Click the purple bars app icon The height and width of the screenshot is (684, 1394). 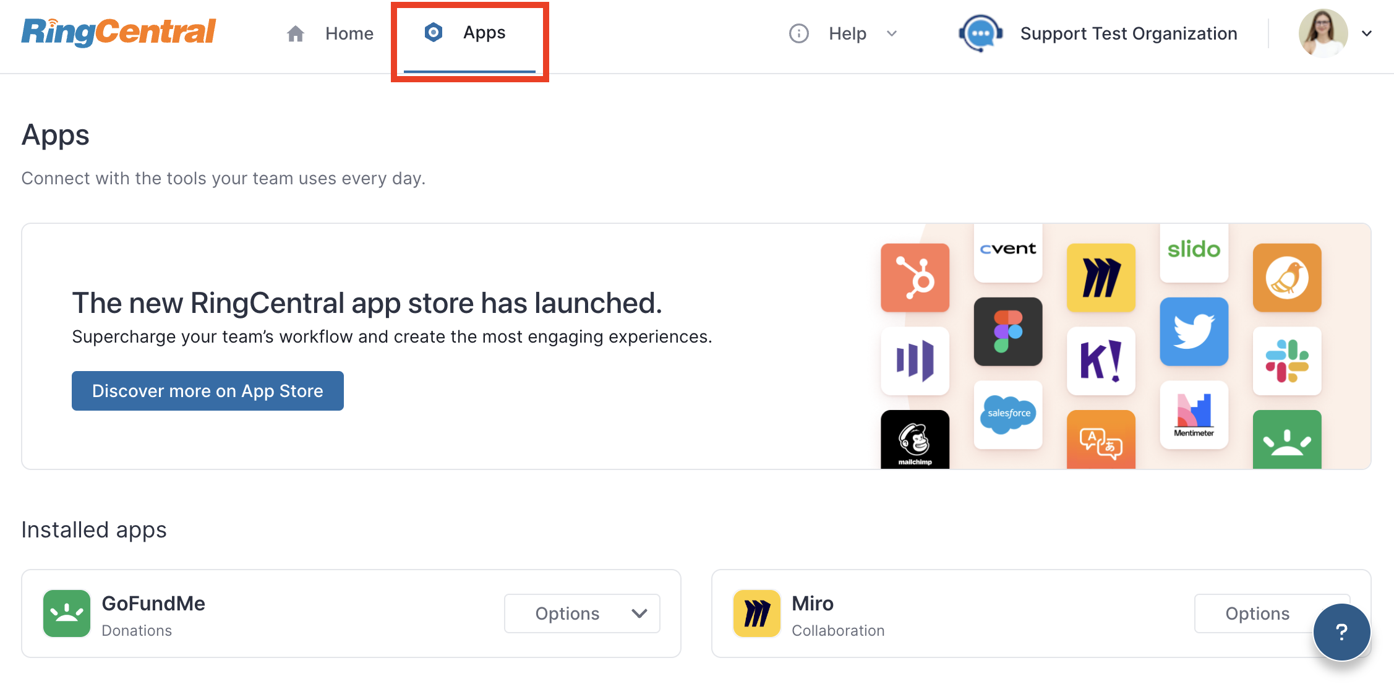tap(915, 361)
